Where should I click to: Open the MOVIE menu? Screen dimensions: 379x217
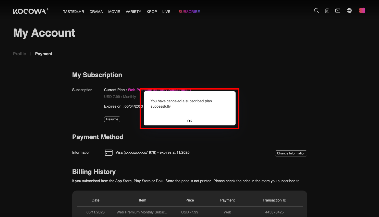114,12
